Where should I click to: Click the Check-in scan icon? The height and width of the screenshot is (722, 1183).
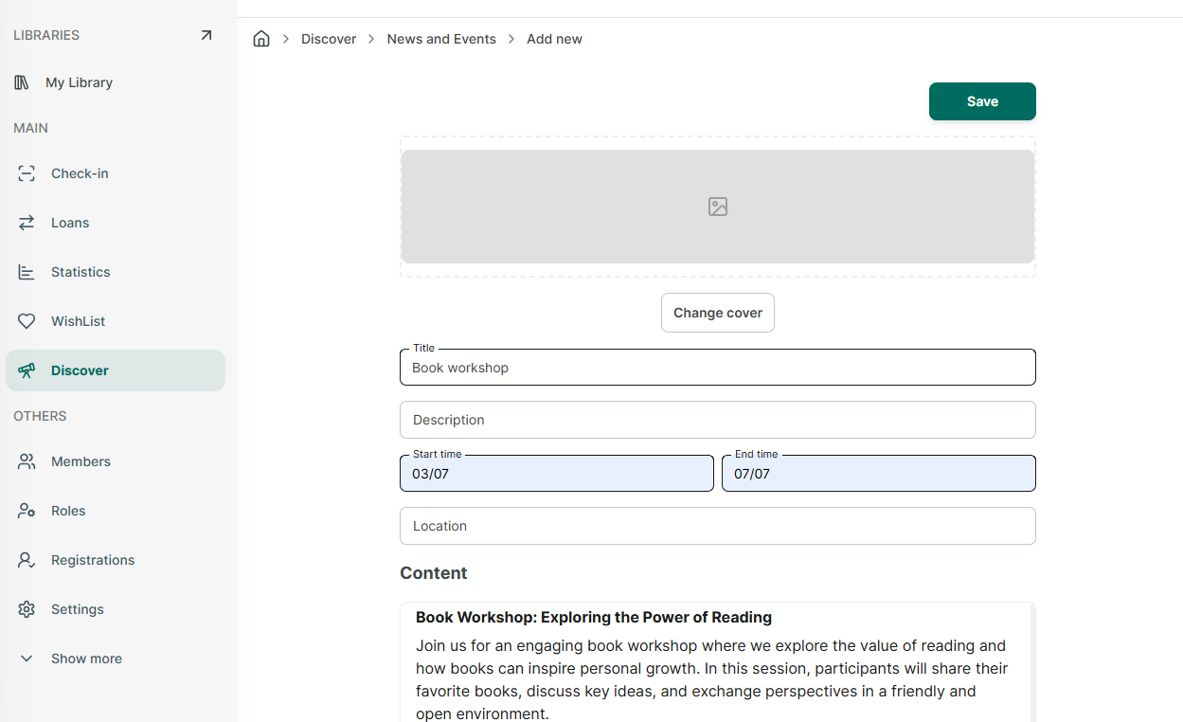pyautogui.click(x=27, y=173)
